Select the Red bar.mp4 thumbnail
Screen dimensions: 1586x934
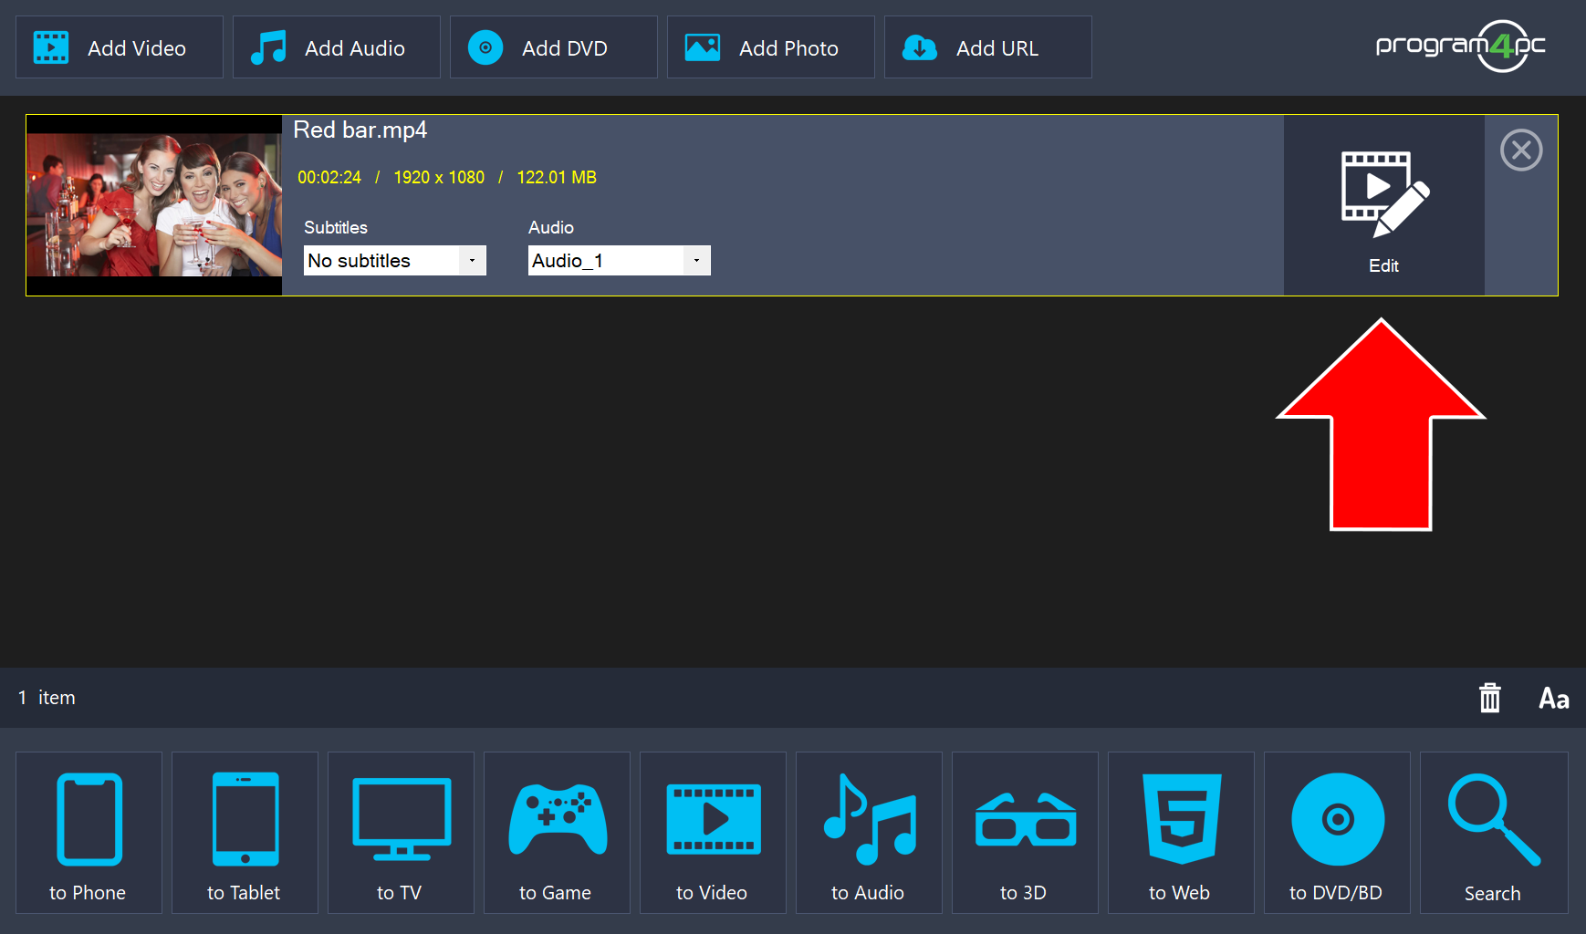click(x=154, y=205)
